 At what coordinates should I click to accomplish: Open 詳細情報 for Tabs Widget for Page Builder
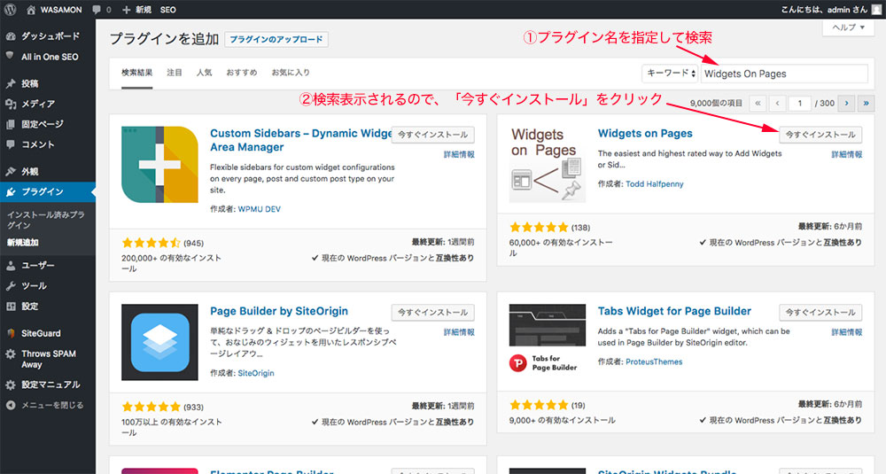coord(846,332)
